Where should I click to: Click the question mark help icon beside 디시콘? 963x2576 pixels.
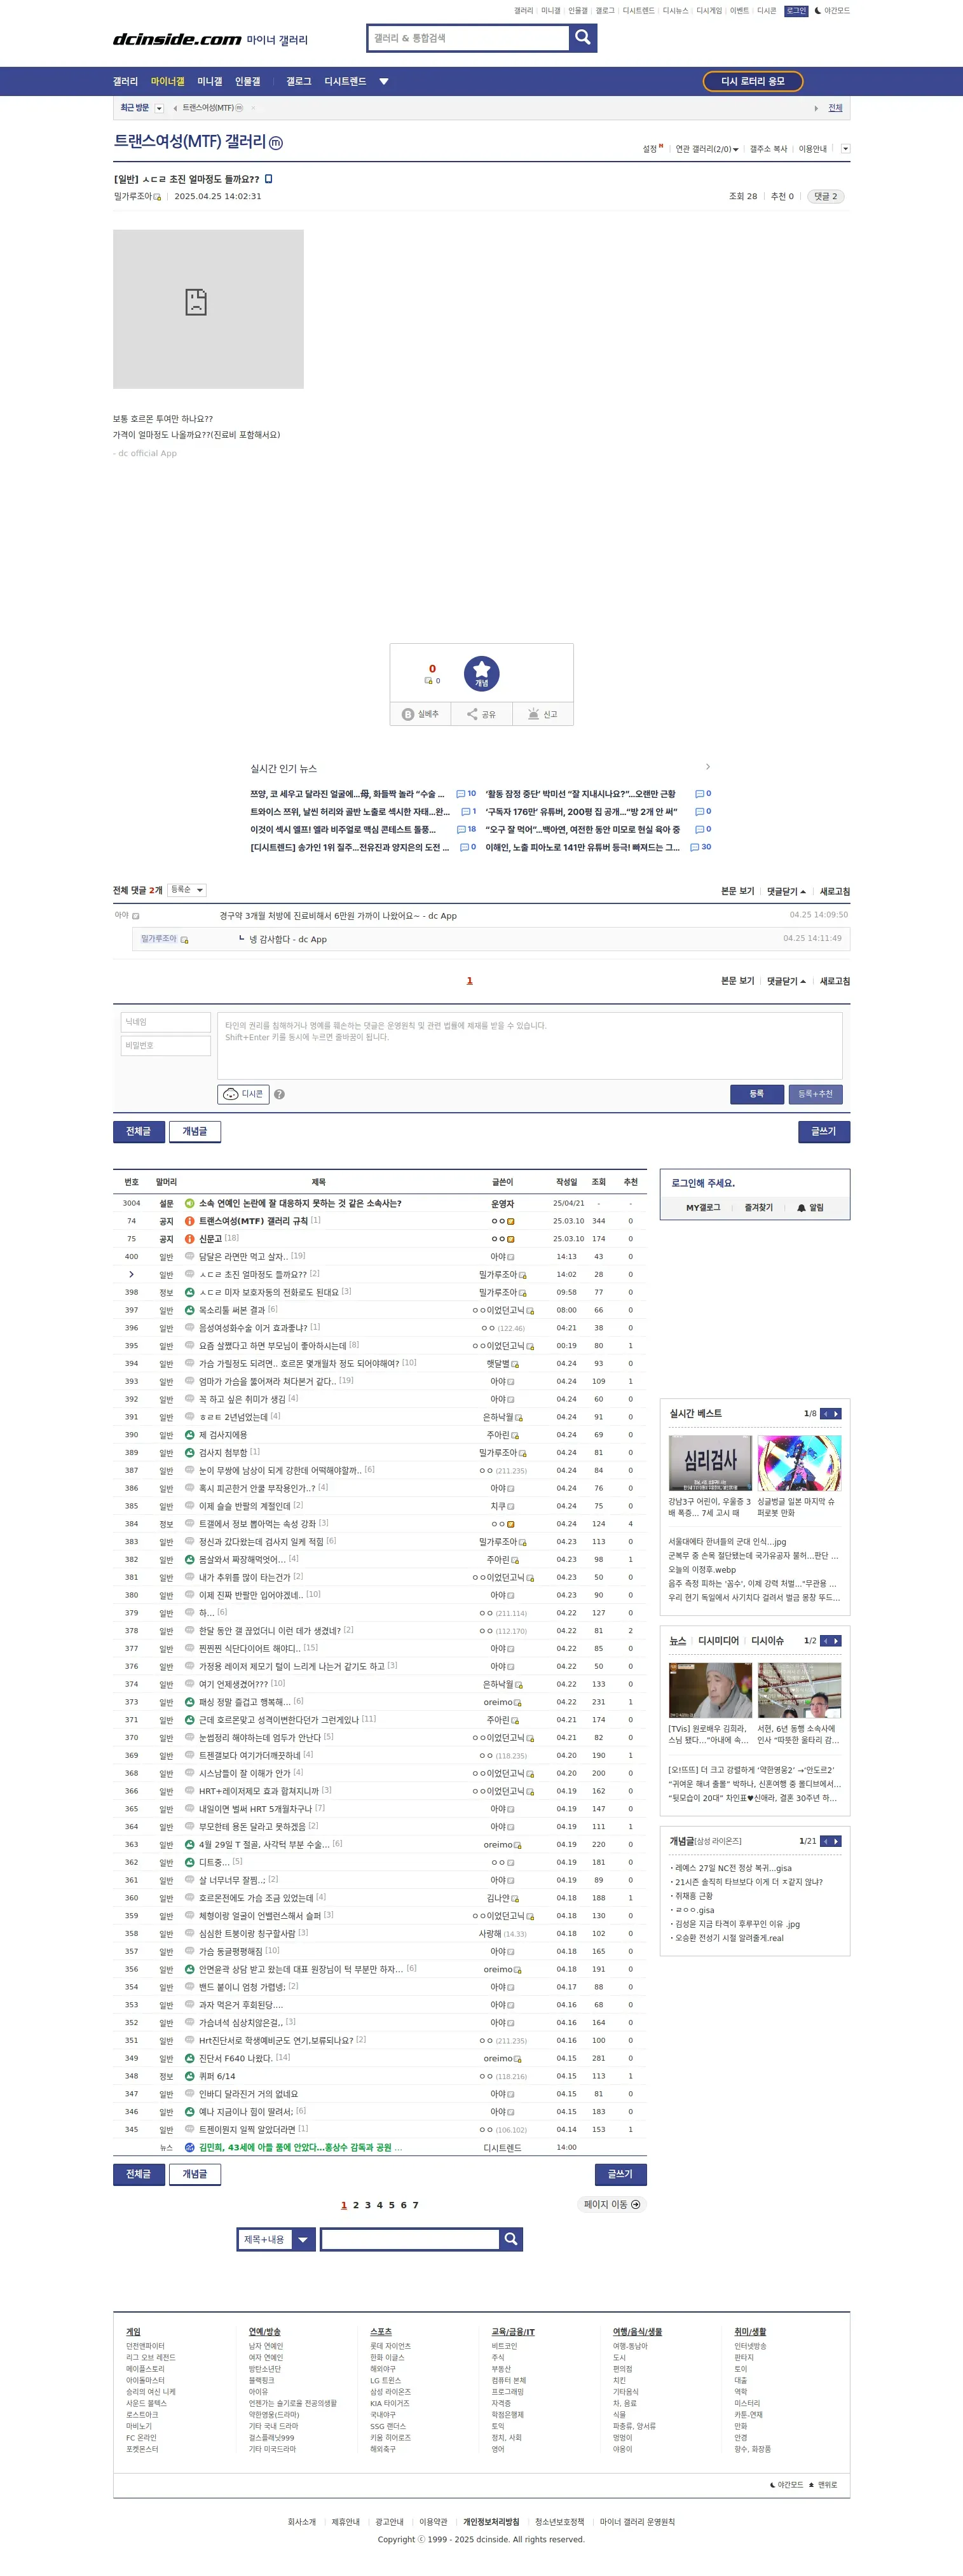[x=280, y=1094]
